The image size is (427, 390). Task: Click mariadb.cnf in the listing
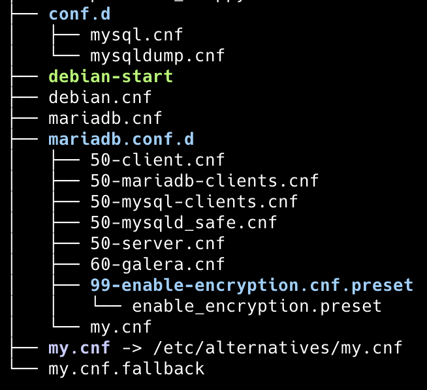point(105,118)
